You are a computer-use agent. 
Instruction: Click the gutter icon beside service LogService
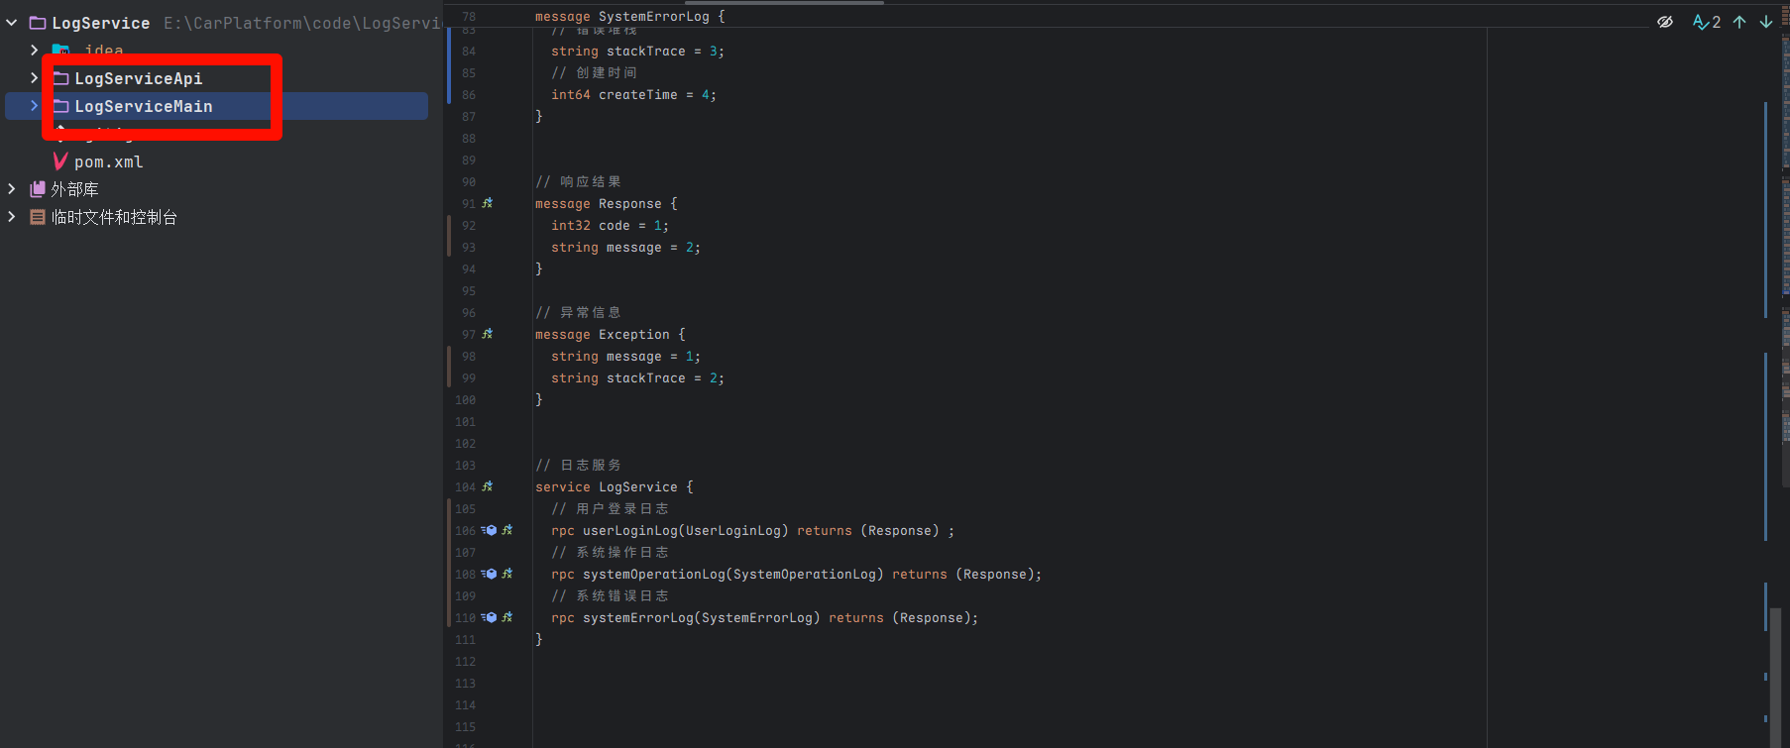pos(487,486)
